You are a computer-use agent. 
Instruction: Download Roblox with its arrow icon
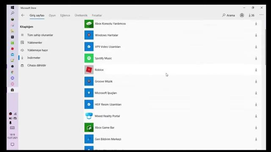point(256,70)
